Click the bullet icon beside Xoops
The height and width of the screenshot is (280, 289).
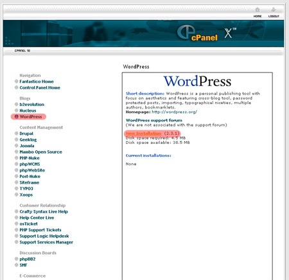tap(16, 195)
